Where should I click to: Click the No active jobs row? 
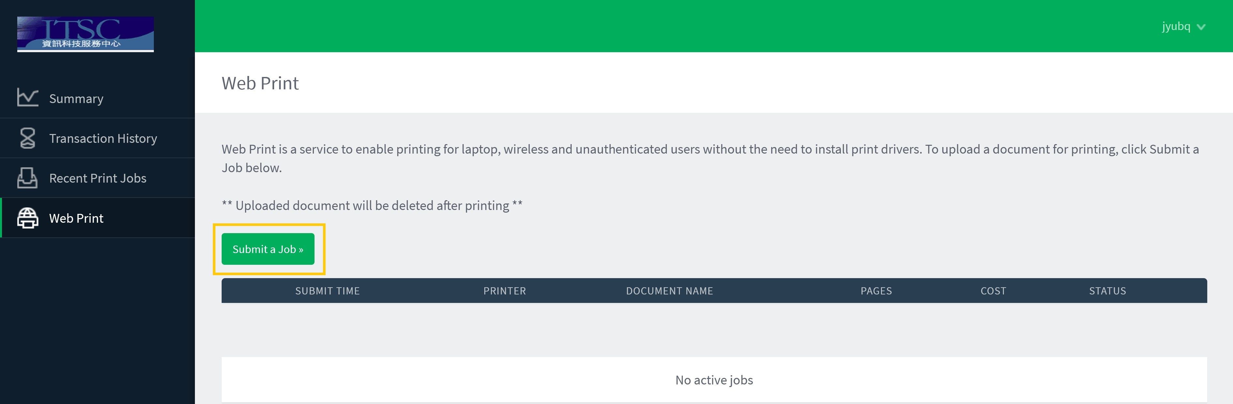714,380
